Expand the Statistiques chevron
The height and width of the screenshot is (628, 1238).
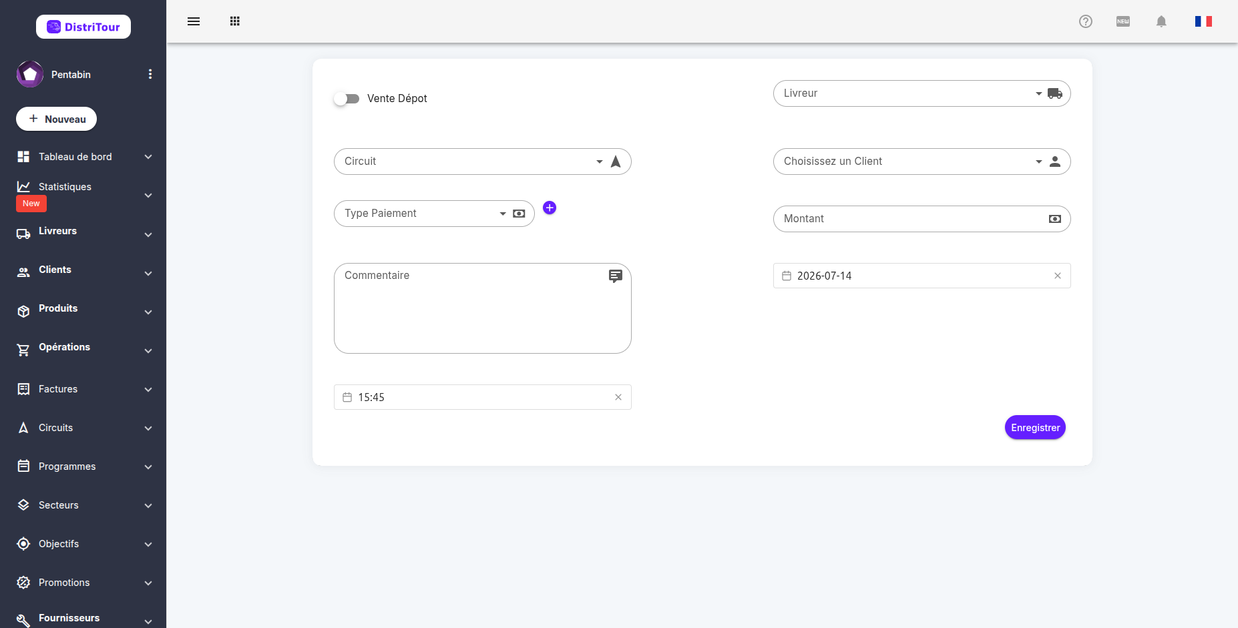click(148, 196)
